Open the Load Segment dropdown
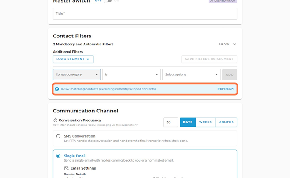The height and width of the screenshot is (178, 290). (x=73, y=59)
